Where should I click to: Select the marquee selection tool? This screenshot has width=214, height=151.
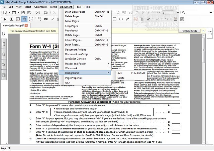(x=31, y=19)
